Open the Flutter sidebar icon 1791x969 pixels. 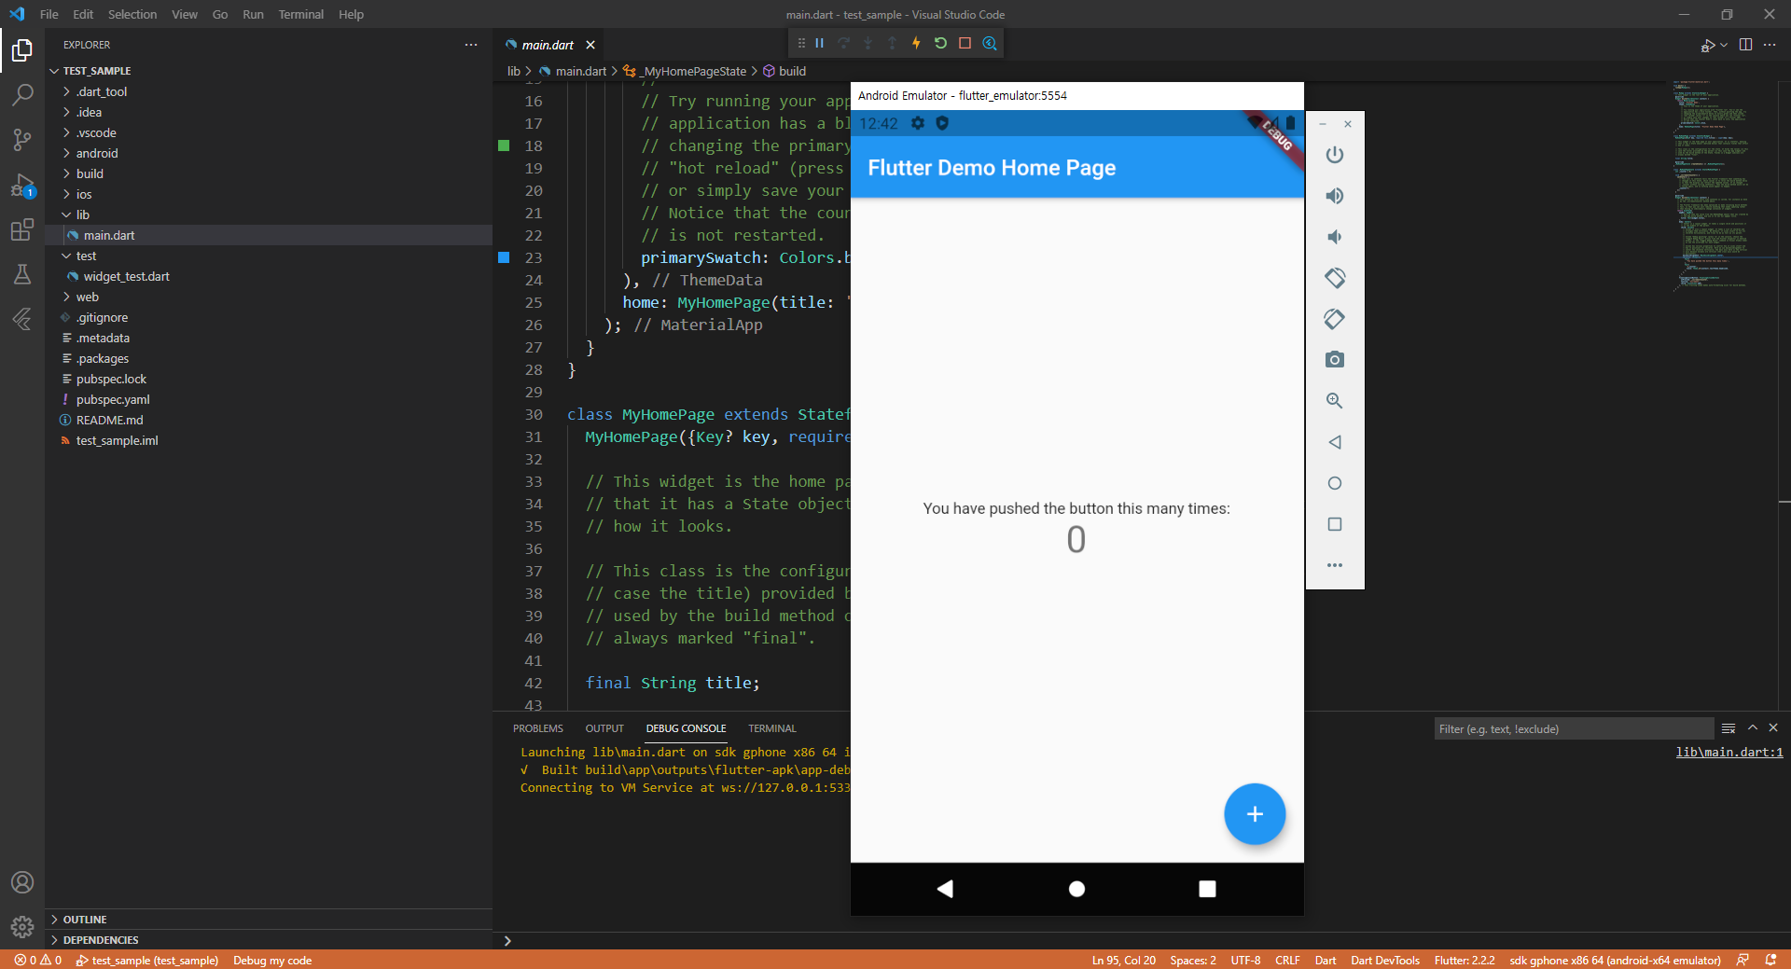(x=22, y=319)
